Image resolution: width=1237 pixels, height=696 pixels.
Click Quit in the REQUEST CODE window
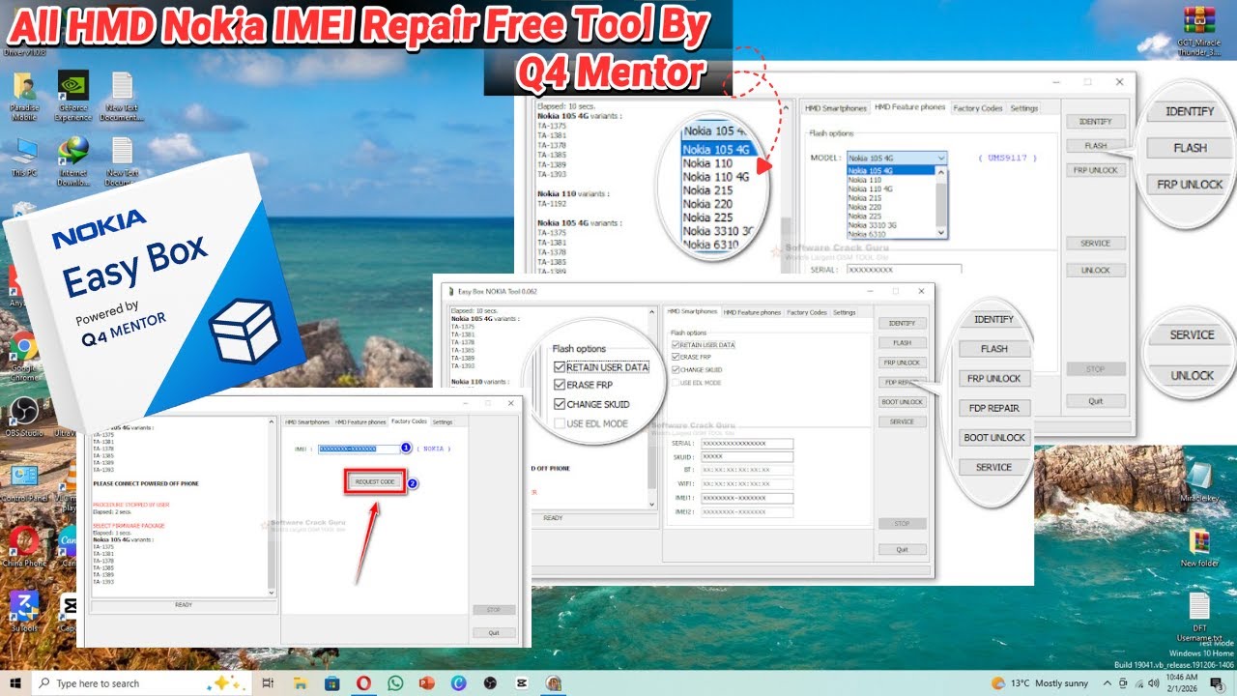[494, 633]
